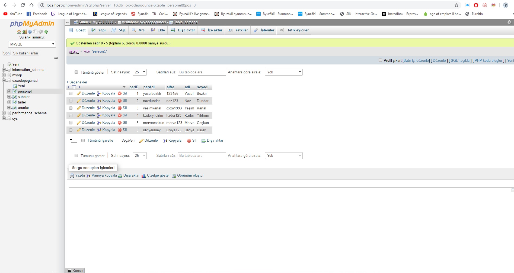This screenshot has width=514, height=273.
Task: Open the phpMyAdmin documentation help icon
Action: click(30, 32)
